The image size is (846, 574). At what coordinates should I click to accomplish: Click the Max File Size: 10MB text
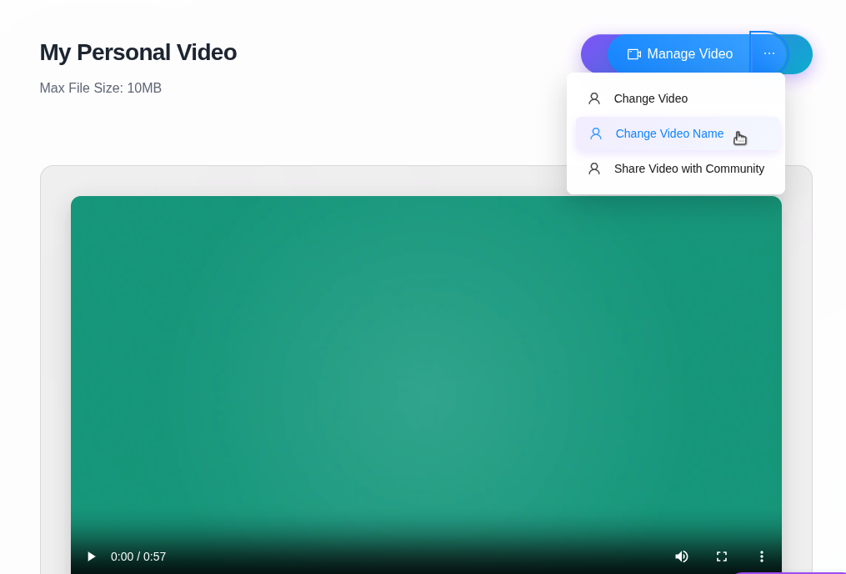click(x=100, y=88)
